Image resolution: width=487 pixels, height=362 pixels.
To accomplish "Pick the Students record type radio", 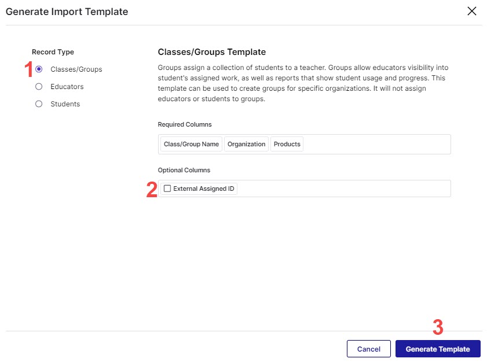I will [39, 104].
